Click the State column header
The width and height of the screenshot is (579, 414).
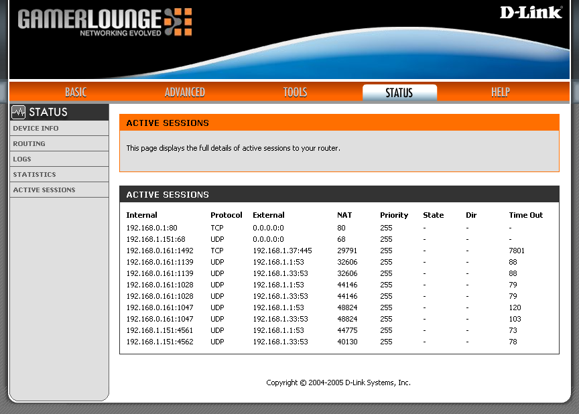(x=433, y=215)
